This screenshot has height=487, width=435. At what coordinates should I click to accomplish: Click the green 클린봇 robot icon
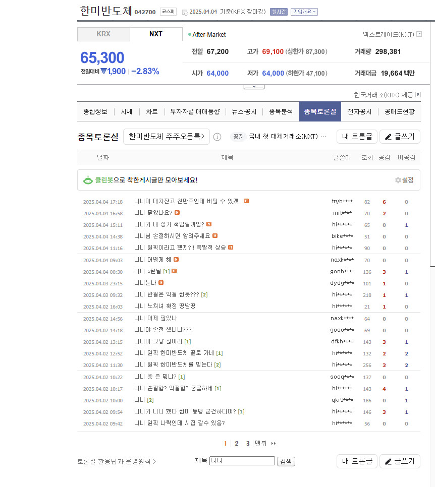tap(88, 180)
